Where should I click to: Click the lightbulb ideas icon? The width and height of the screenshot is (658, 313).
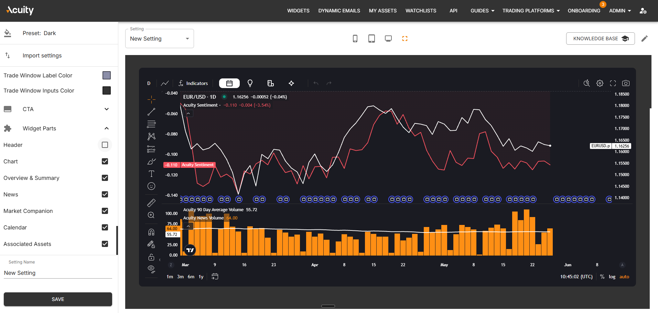click(x=250, y=83)
